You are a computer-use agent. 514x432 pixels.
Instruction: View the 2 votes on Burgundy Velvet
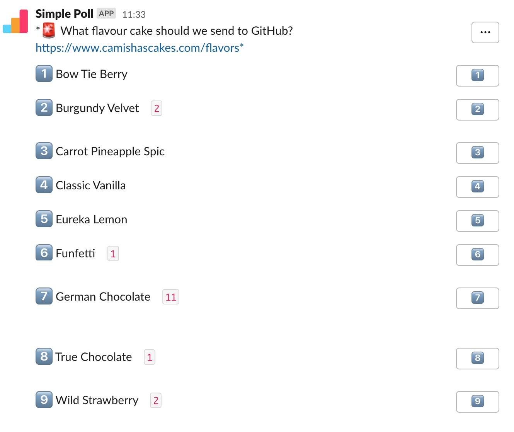pyautogui.click(x=157, y=108)
